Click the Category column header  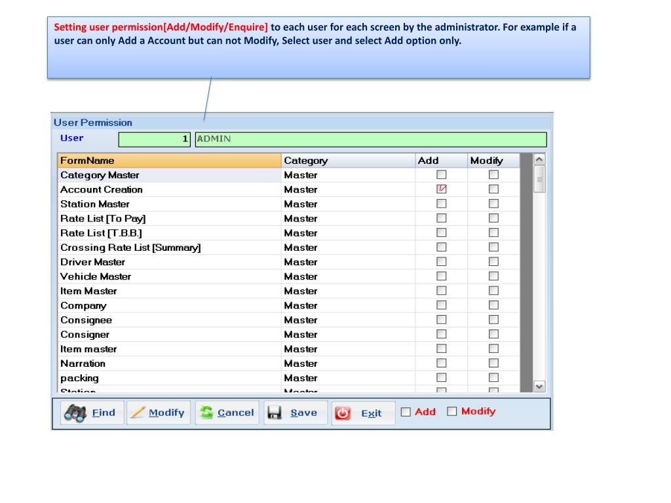349,160
